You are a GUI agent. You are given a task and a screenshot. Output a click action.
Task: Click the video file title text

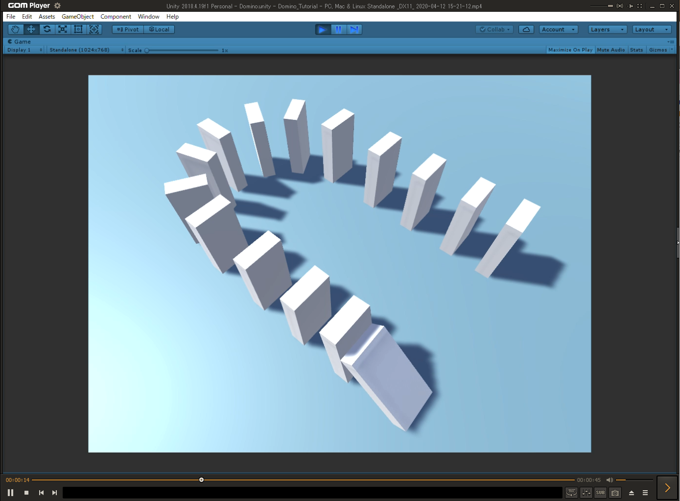click(x=324, y=6)
